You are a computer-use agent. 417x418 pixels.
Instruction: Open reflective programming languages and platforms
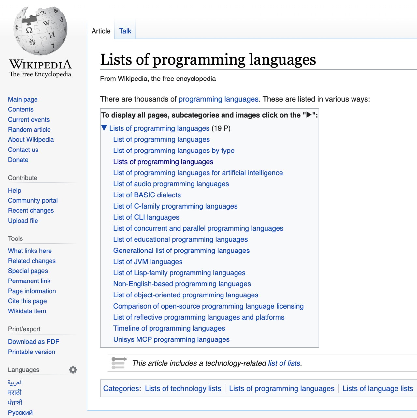click(199, 317)
